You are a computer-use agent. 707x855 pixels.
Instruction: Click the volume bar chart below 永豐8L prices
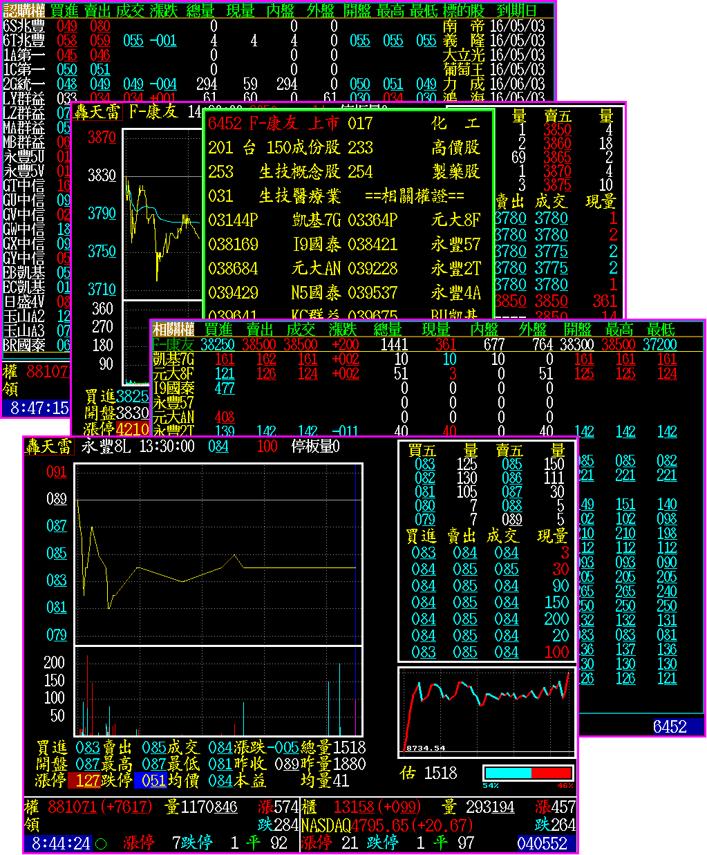[x=218, y=692]
